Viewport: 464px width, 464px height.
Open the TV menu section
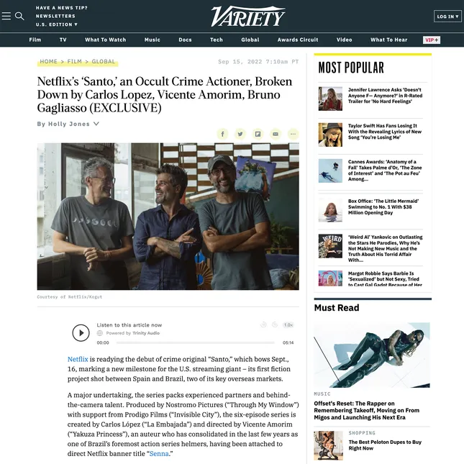click(x=63, y=40)
